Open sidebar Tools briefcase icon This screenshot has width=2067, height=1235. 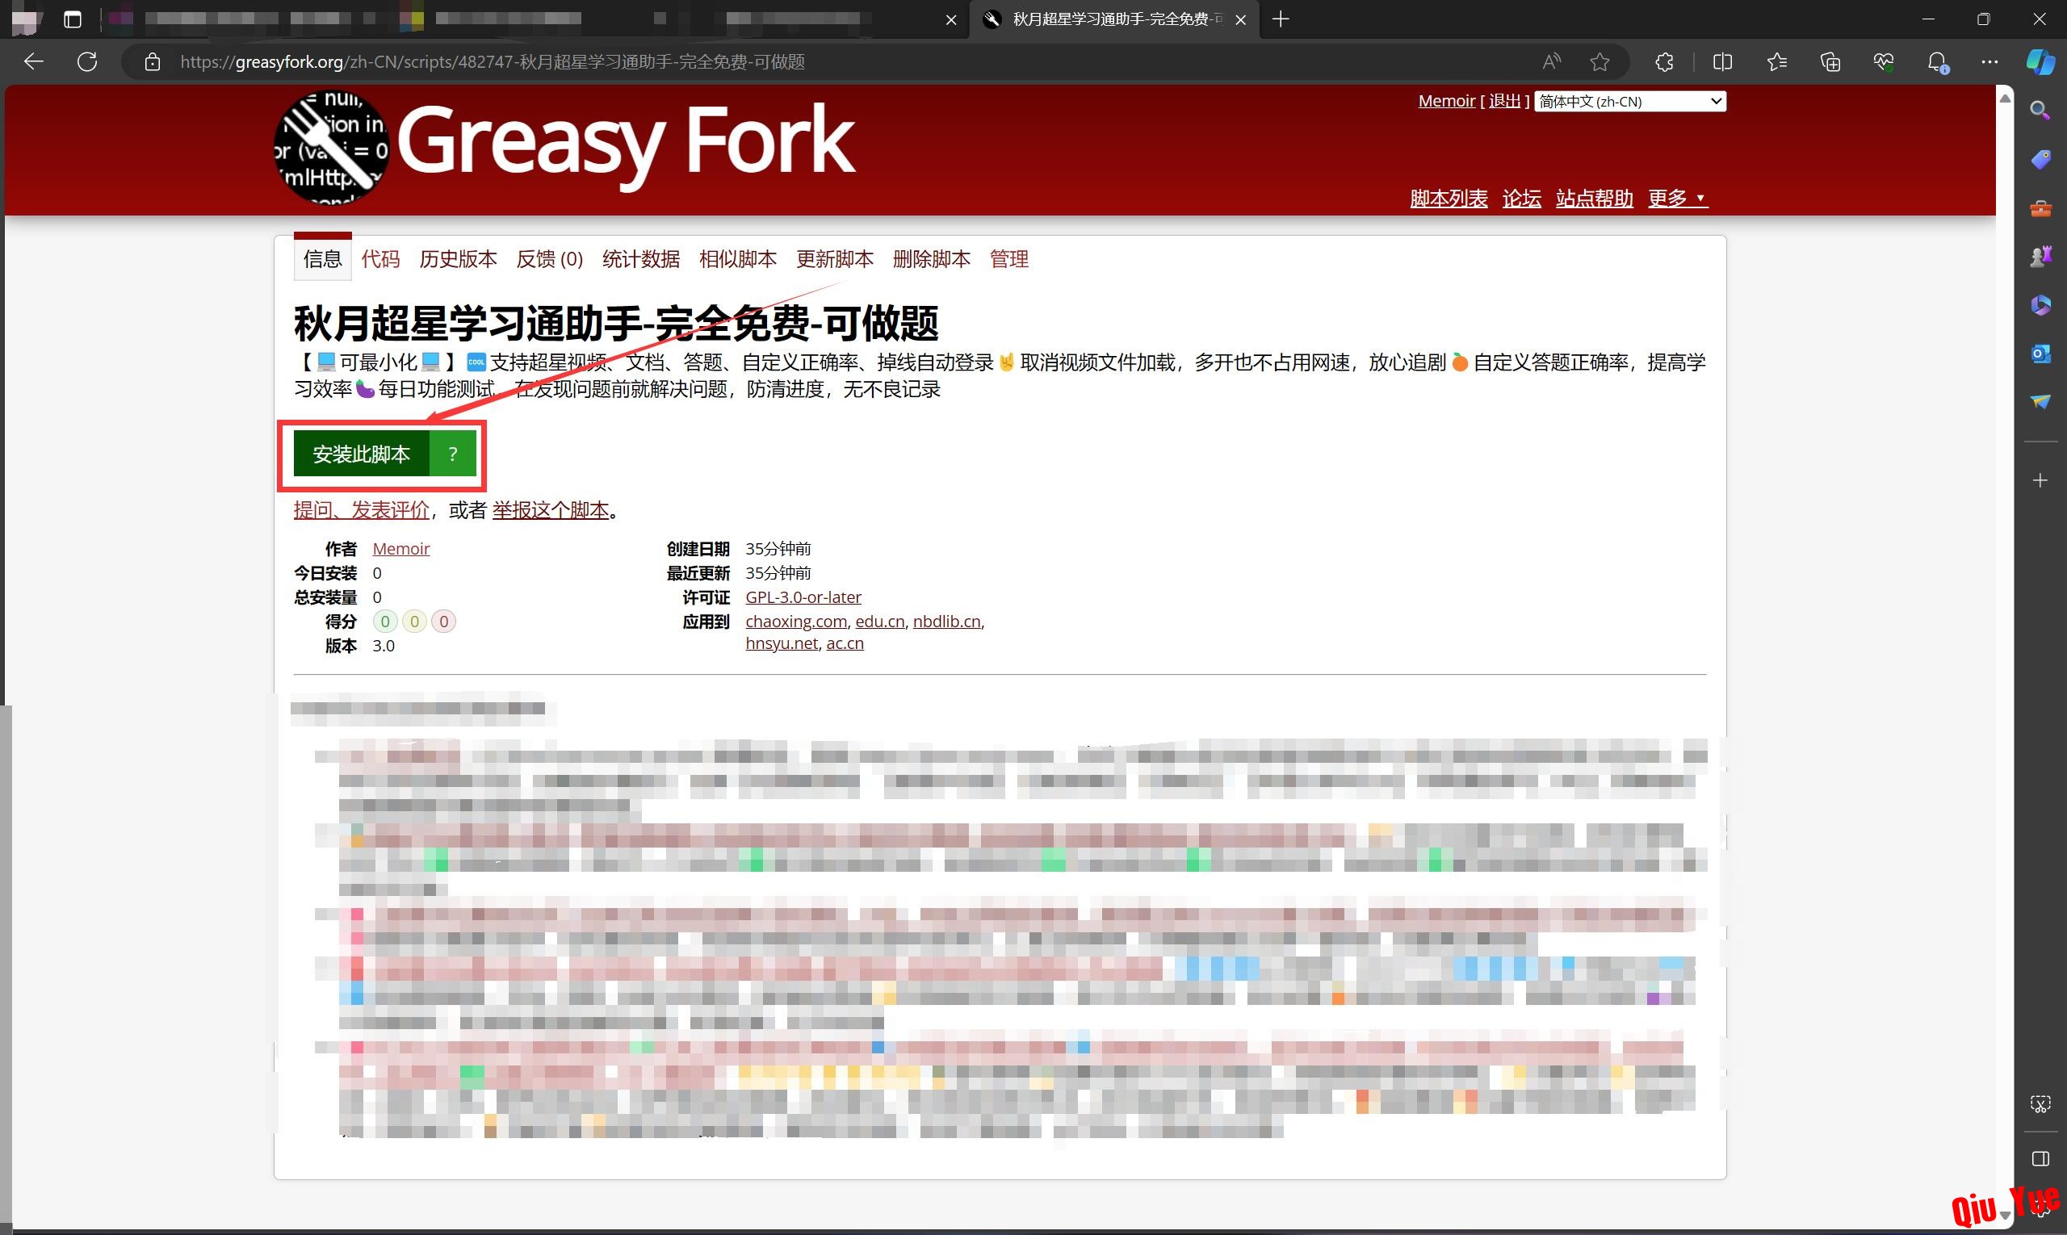tap(2040, 208)
